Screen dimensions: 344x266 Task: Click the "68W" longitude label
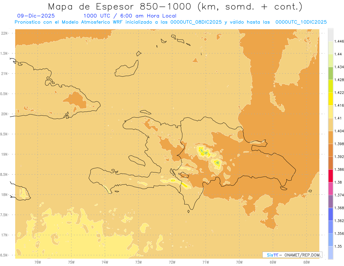point(306,262)
